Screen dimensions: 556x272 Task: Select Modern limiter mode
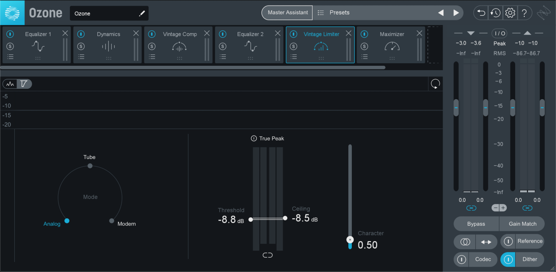[112, 221]
